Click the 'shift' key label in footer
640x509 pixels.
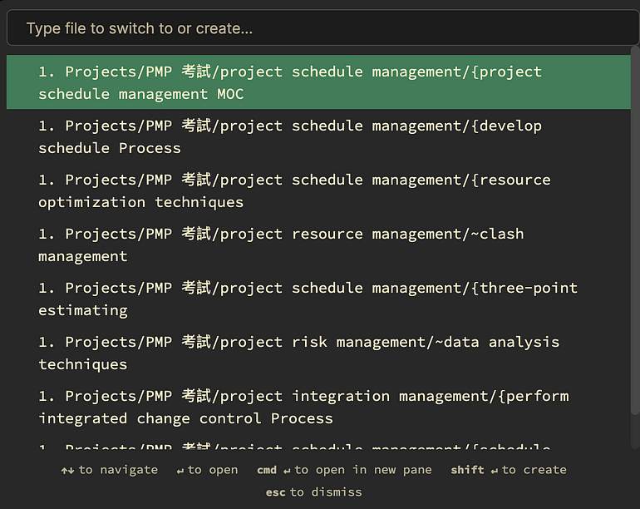click(x=467, y=470)
